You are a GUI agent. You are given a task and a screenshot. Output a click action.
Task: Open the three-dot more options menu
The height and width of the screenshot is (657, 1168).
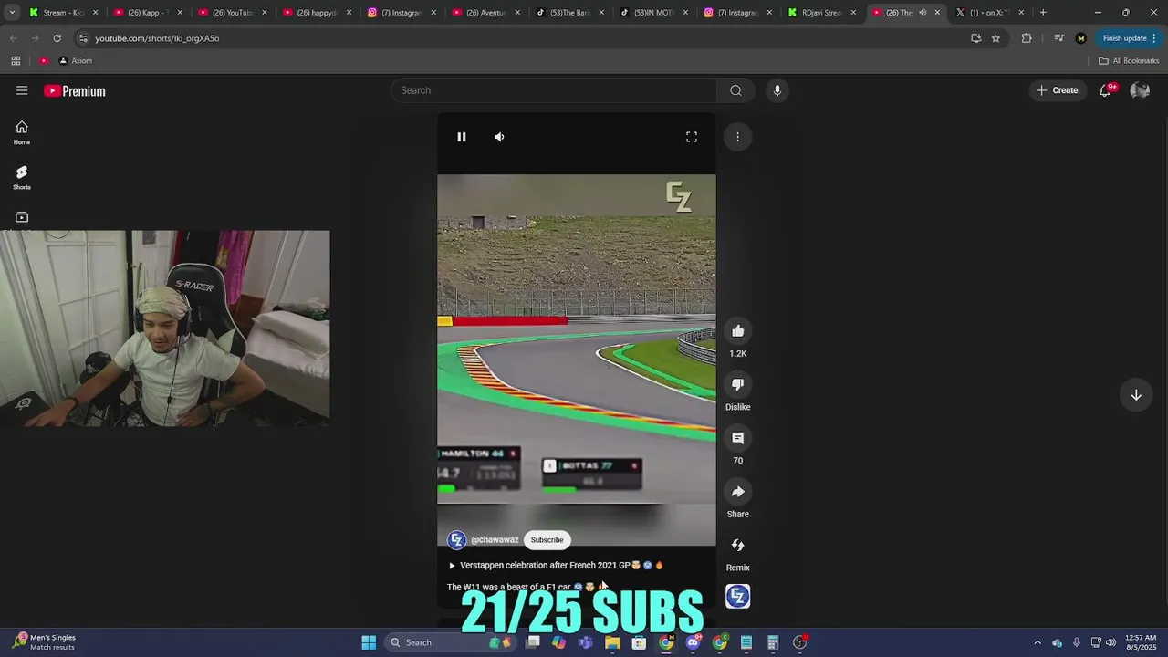click(x=737, y=137)
